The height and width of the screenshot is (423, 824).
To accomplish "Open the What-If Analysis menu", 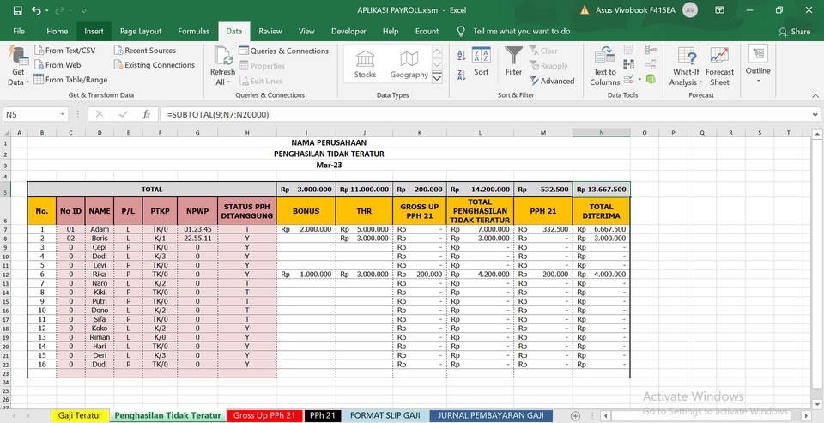I will [x=686, y=67].
